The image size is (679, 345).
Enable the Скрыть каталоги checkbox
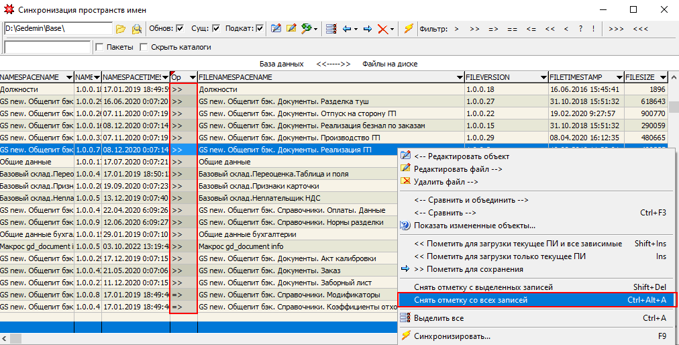coord(144,47)
